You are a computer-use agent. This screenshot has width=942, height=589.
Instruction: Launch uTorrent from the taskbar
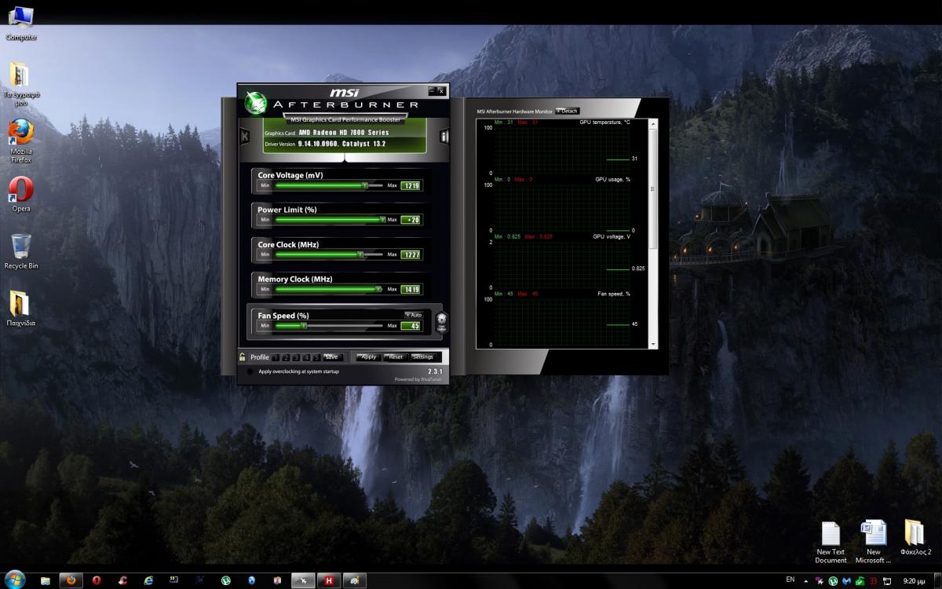[x=225, y=580]
